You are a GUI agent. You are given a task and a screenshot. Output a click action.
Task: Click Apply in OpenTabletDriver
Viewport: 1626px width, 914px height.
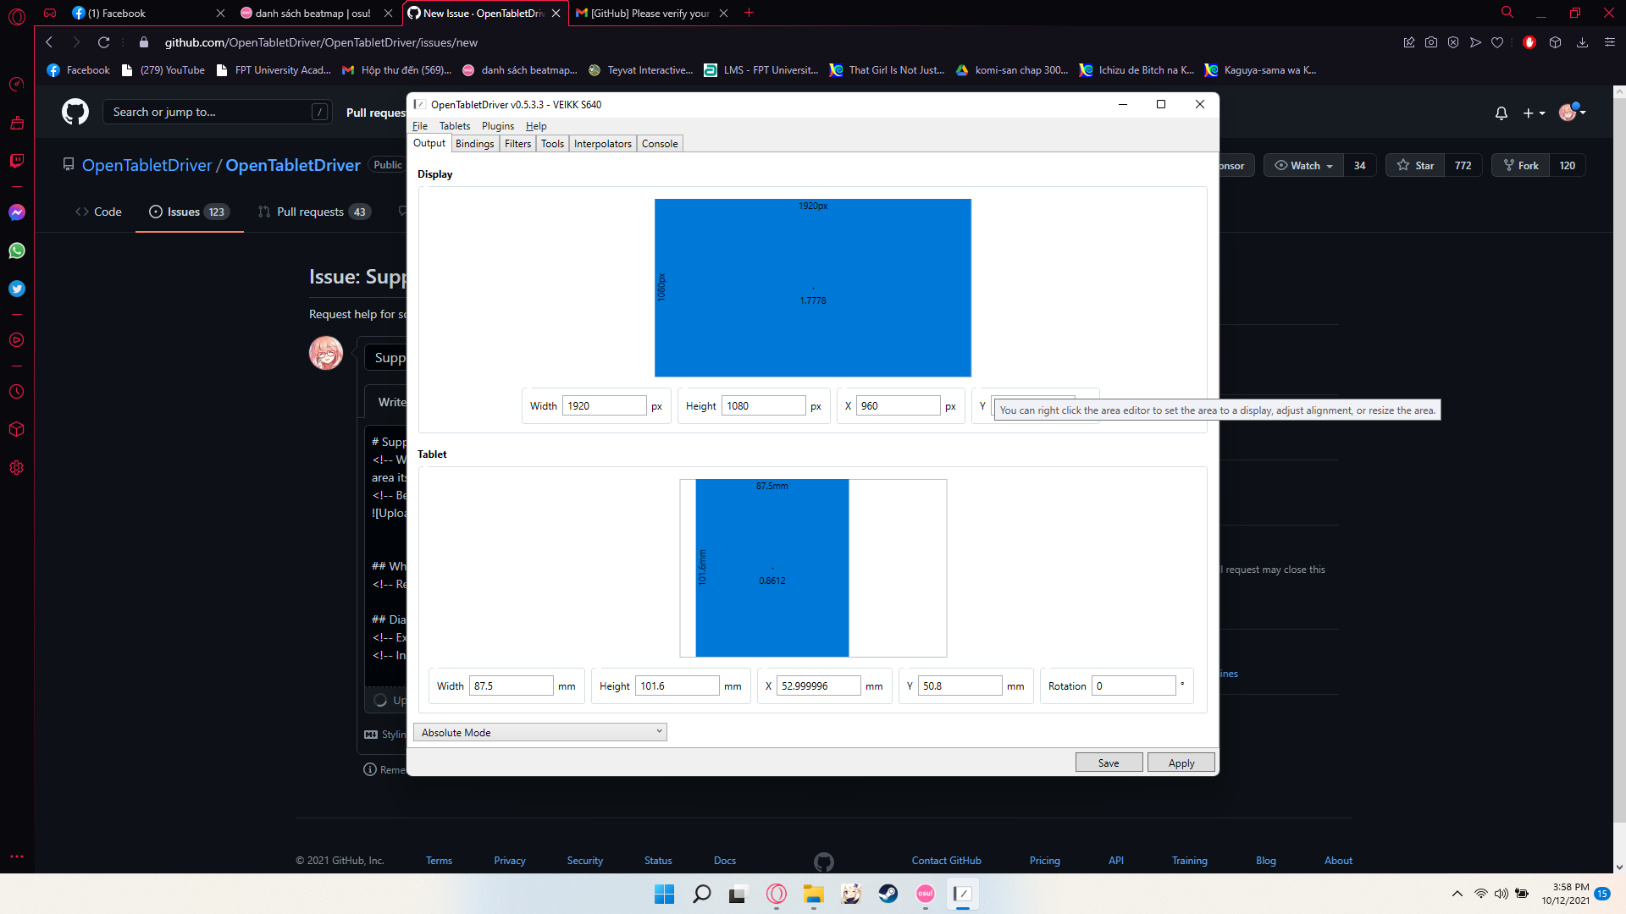point(1181,762)
